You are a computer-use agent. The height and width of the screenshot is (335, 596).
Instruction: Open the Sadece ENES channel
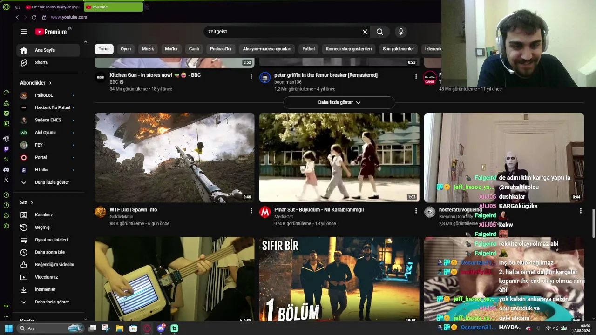(48, 120)
